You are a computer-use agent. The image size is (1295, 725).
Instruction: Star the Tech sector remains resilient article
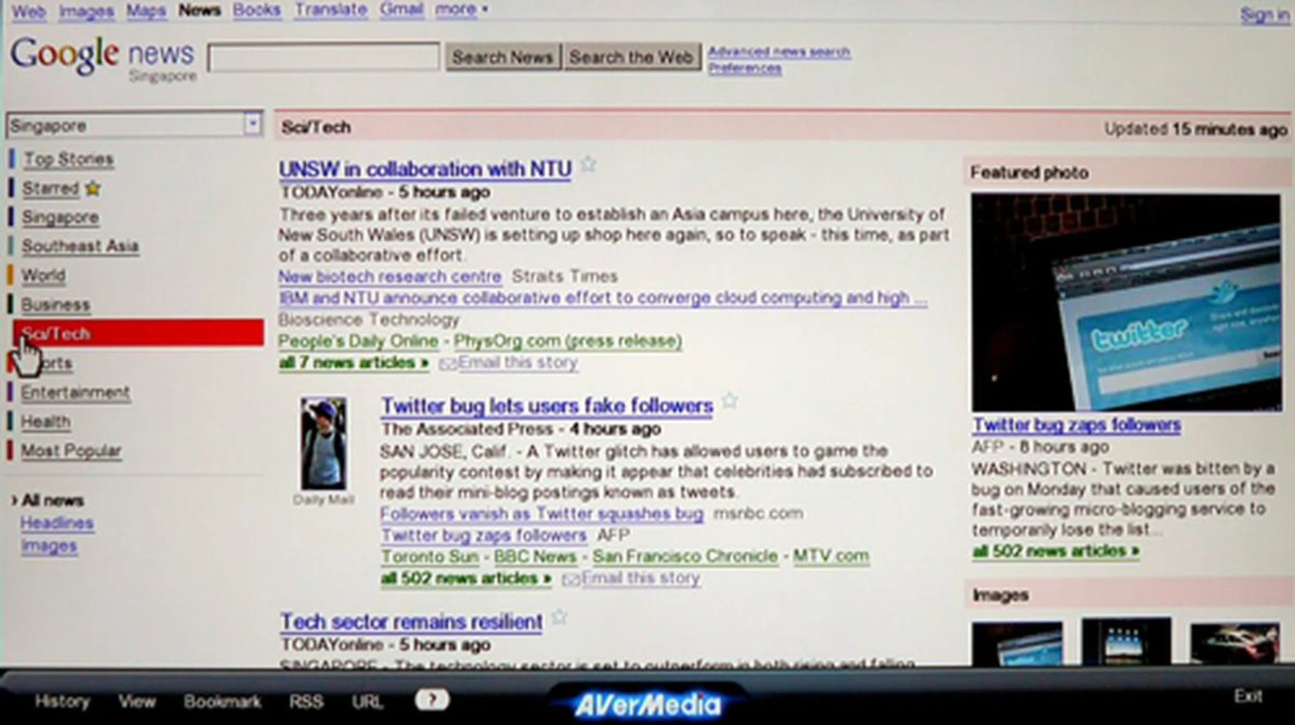click(x=558, y=617)
